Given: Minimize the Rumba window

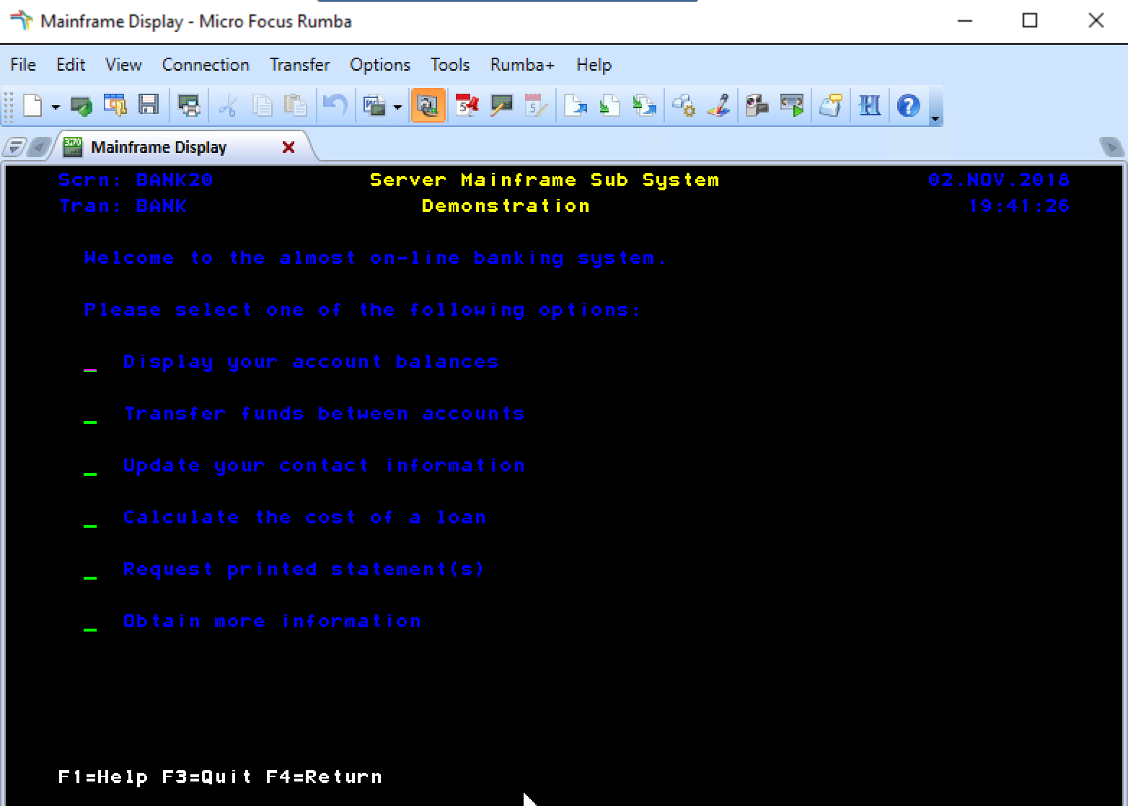Looking at the screenshot, I should [x=964, y=21].
